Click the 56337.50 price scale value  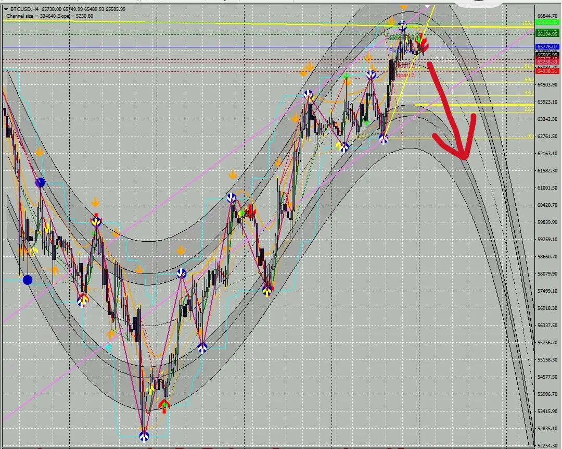(547, 326)
